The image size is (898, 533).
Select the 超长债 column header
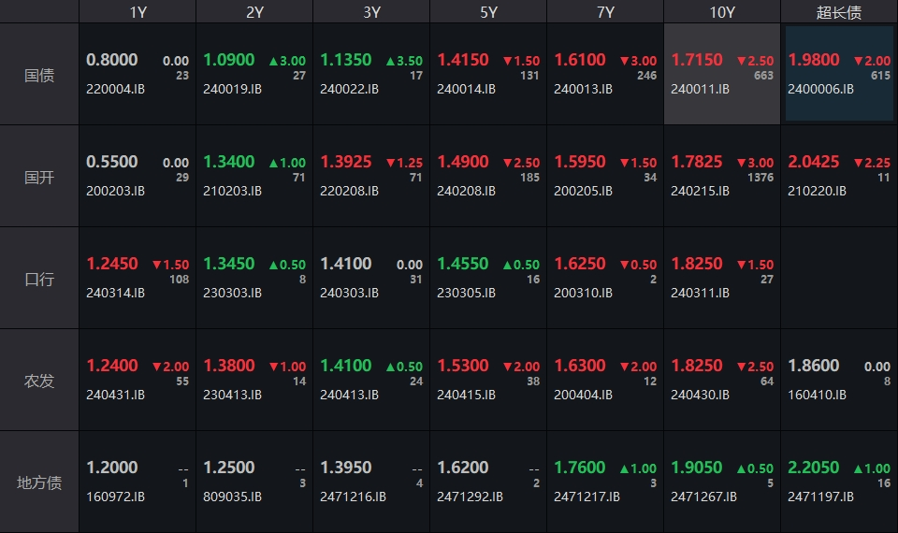(x=838, y=12)
